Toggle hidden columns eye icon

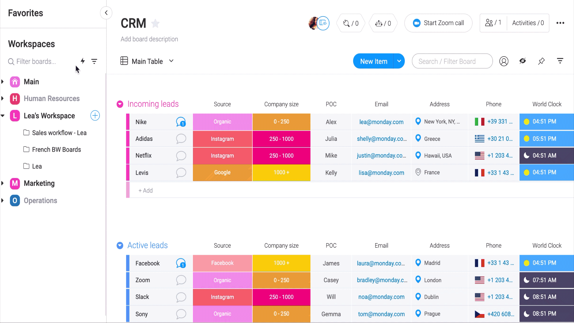pyautogui.click(x=523, y=61)
